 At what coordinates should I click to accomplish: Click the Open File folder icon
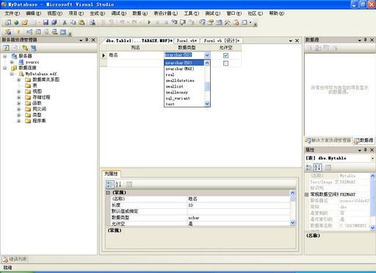click(24, 23)
